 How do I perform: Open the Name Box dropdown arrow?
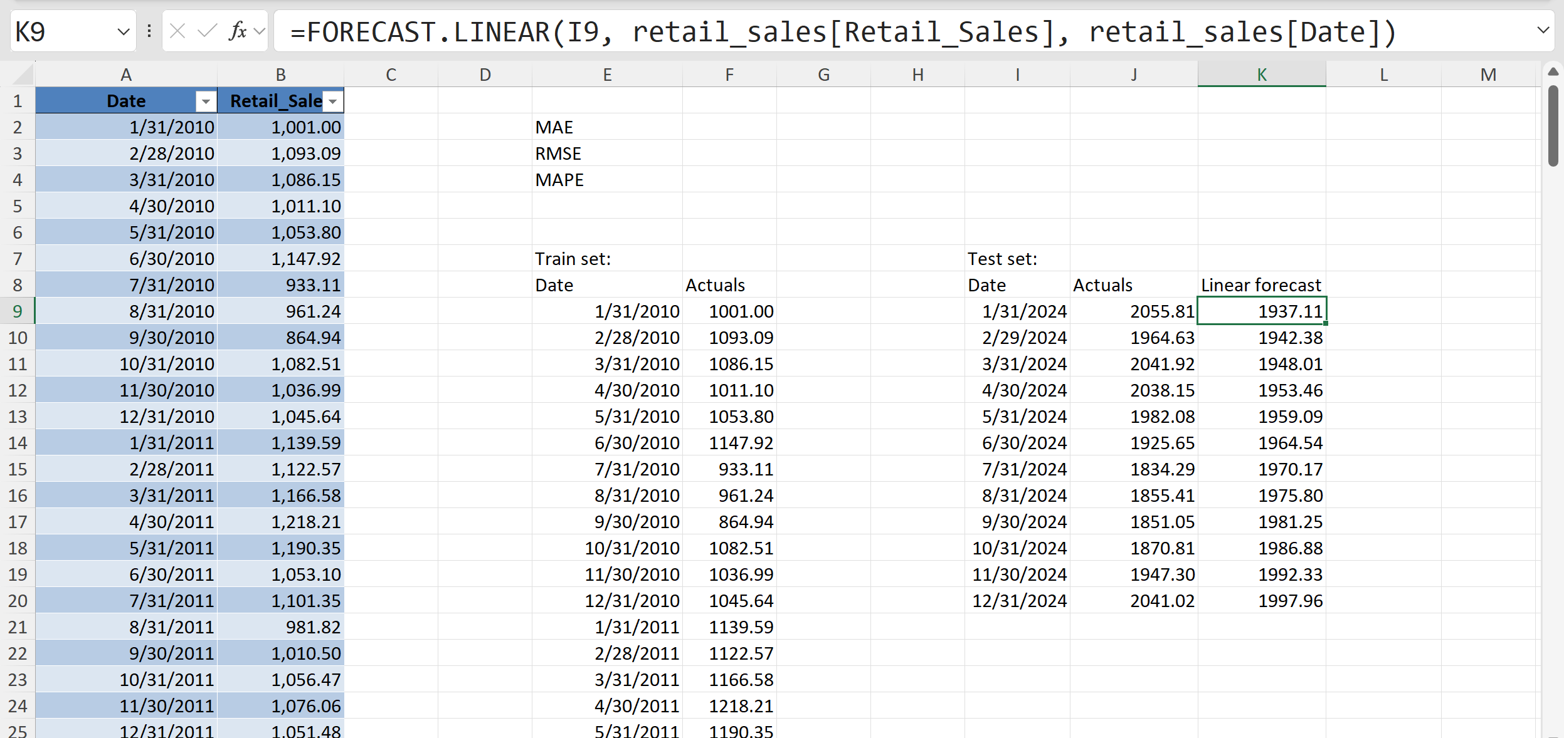pyautogui.click(x=123, y=31)
